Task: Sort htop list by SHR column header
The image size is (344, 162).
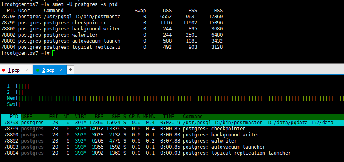Action: pyautogui.click(x=116, y=117)
